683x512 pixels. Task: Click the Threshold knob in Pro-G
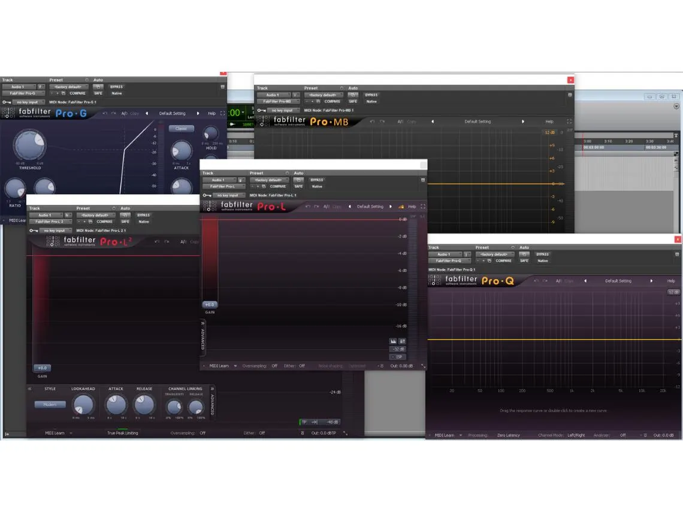coord(30,145)
